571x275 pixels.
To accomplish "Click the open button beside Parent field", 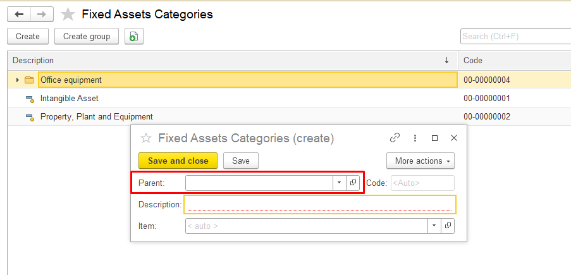I will pyautogui.click(x=353, y=183).
